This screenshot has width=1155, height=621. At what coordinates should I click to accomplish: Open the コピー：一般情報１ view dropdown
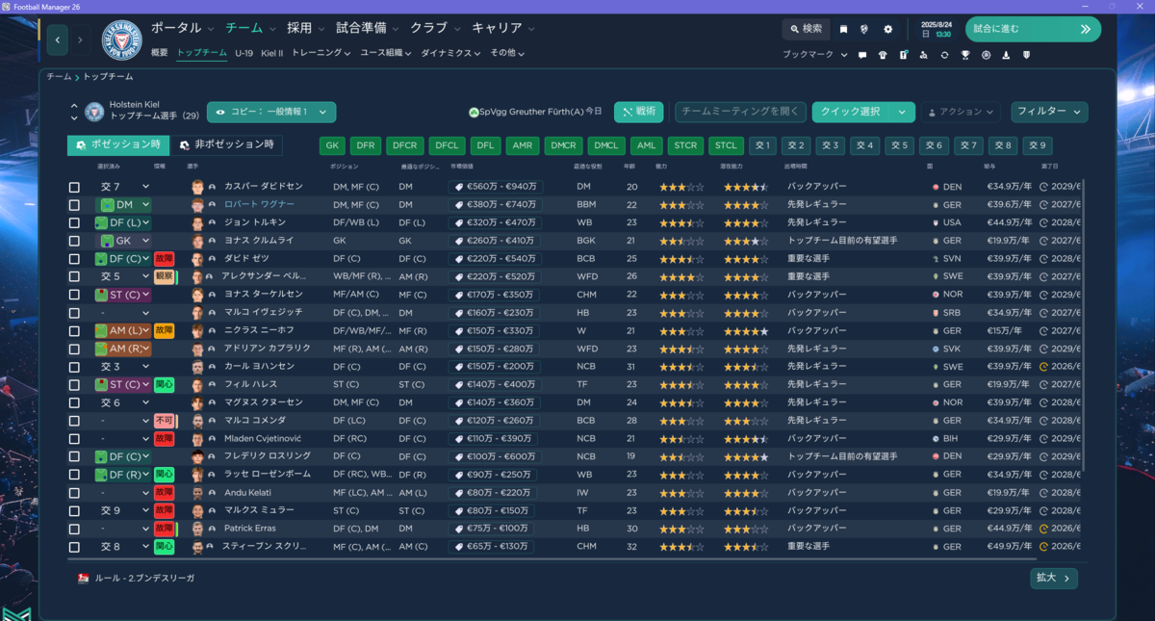[x=271, y=112]
